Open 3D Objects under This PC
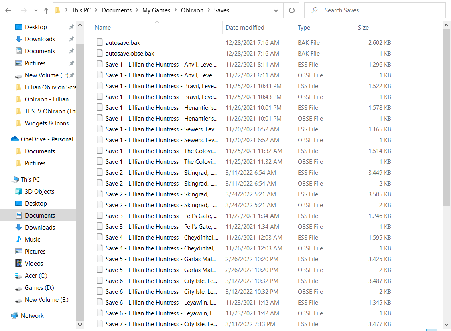 click(x=39, y=192)
